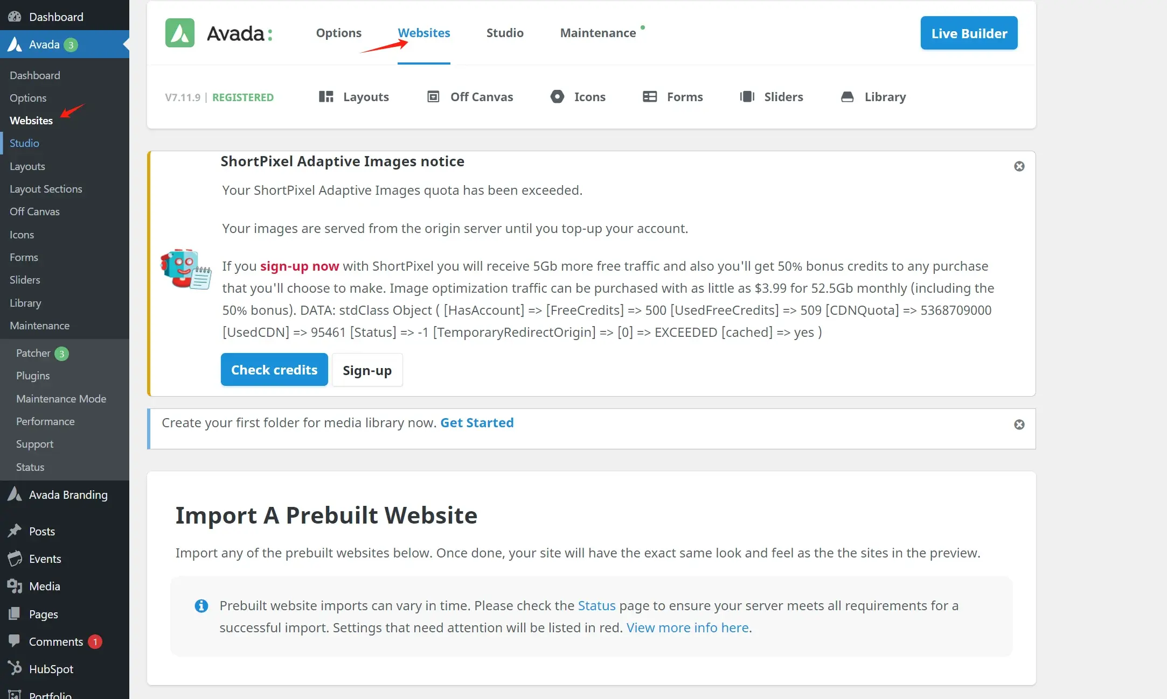The width and height of the screenshot is (1167, 699).
Task: Switch to the Studio tab
Action: tap(505, 33)
